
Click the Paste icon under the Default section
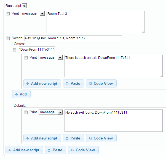click(67, 138)
